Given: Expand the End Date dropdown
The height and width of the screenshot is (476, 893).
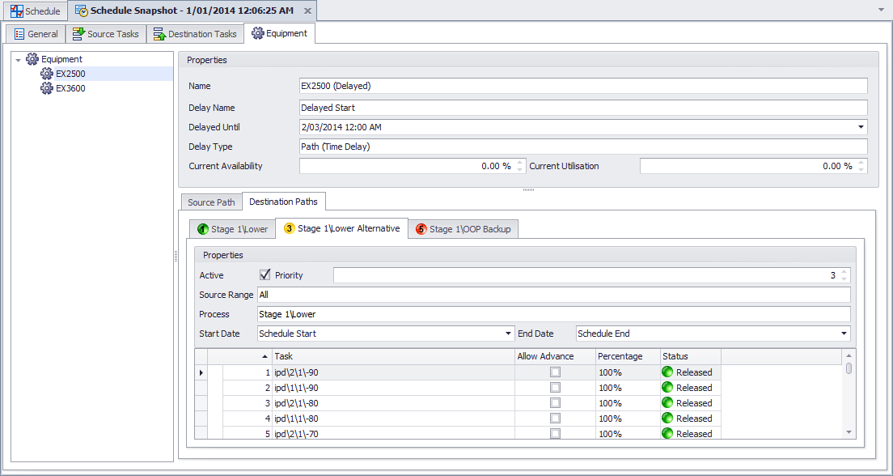Looking at the screenshot, I should (844, 334).
